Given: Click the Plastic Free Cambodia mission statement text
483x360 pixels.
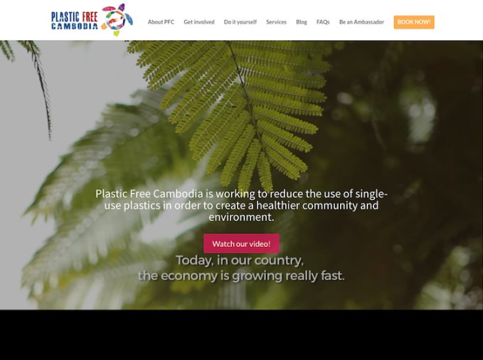Looking at the screenshot, I should click(x=241, y=206).
